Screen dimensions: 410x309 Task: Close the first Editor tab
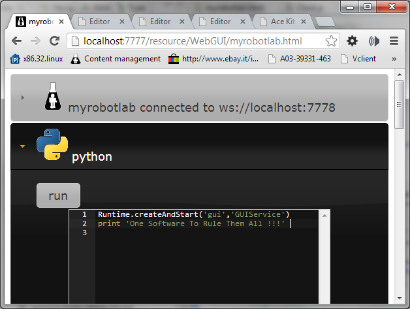click(122, 22)
